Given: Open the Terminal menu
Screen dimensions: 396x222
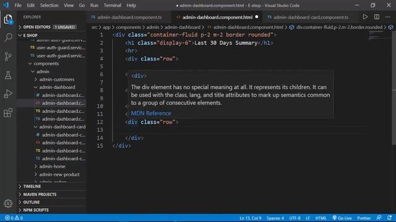Looking at the screenshot, I should [113, 5].
